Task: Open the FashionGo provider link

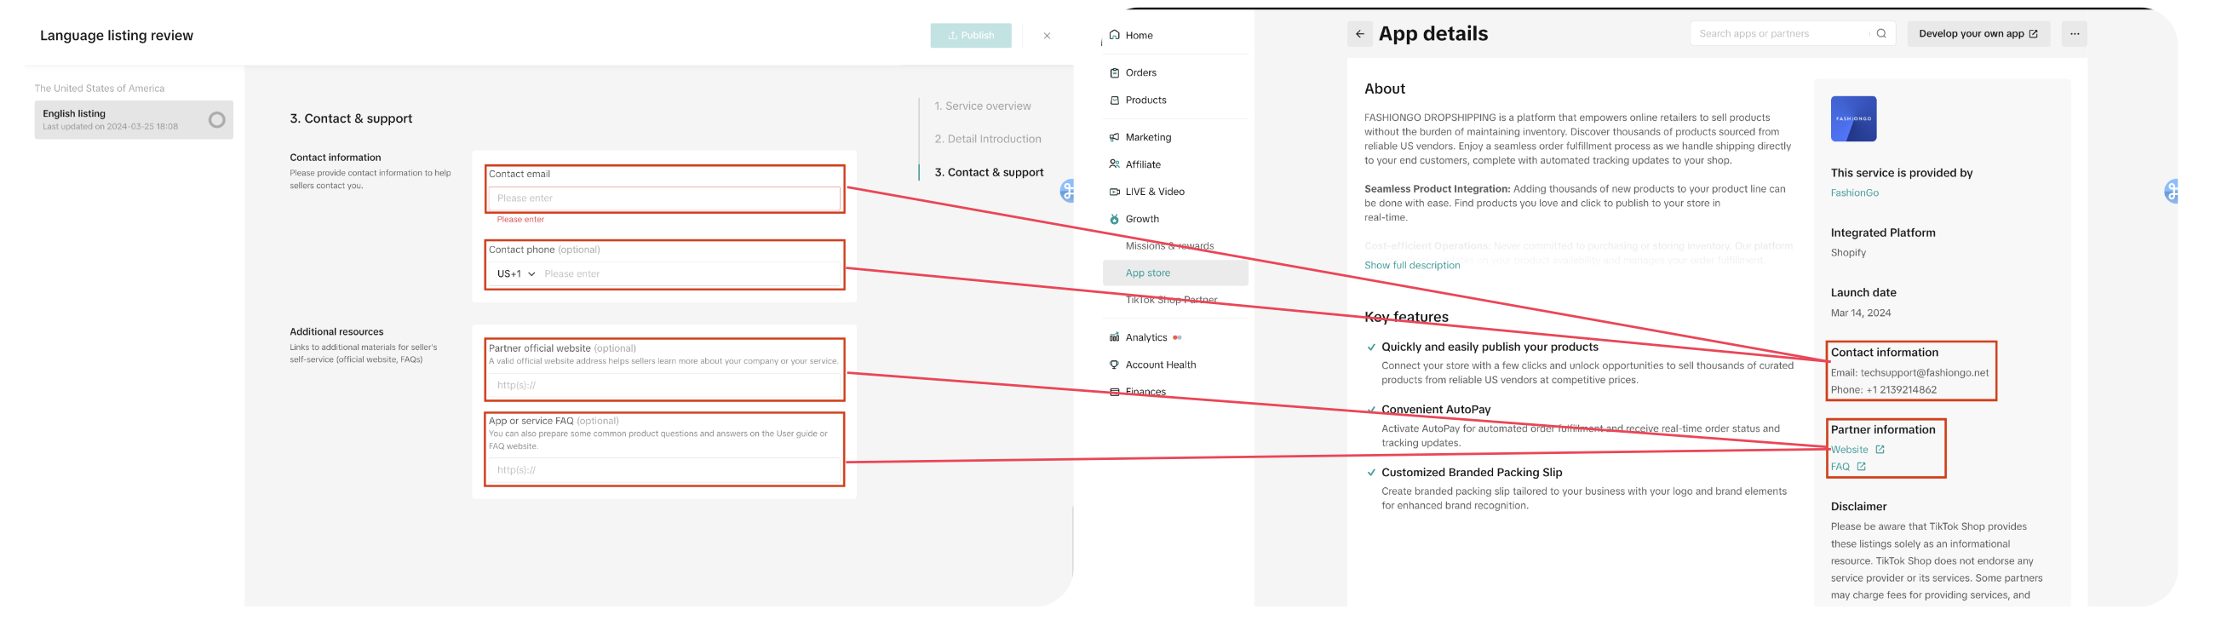Action: [x=1854, y=192]
